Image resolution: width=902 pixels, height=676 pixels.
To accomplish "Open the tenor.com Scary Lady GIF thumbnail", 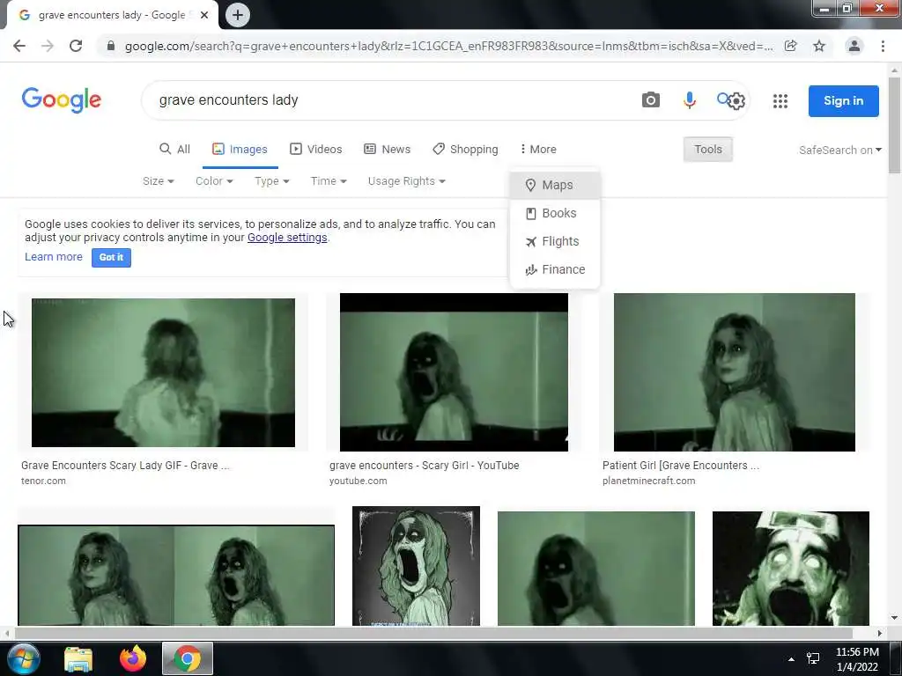I will coord(163,372).
